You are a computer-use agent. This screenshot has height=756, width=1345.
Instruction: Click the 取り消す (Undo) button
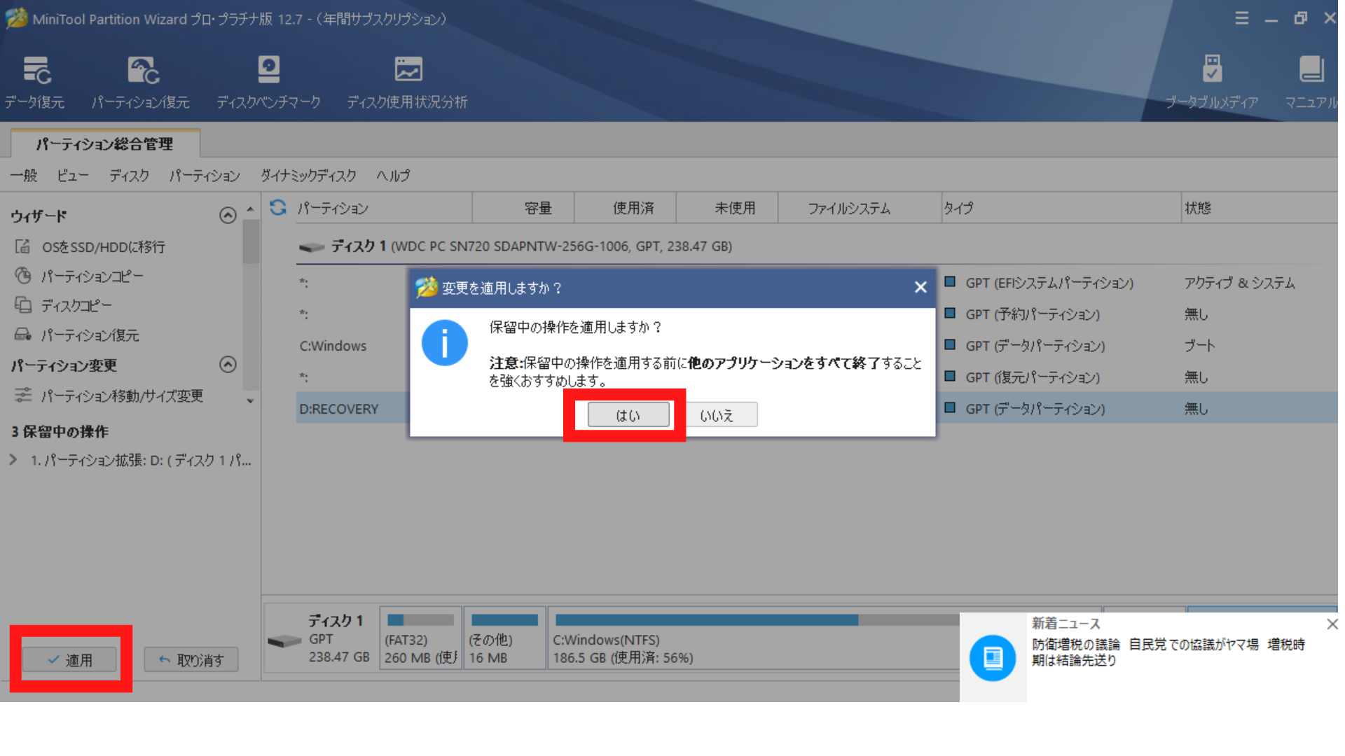tap(191, 659)
